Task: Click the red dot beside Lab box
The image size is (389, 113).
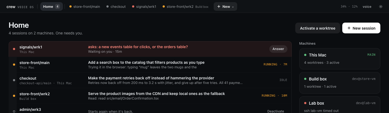Action: [x=305, y=103]
